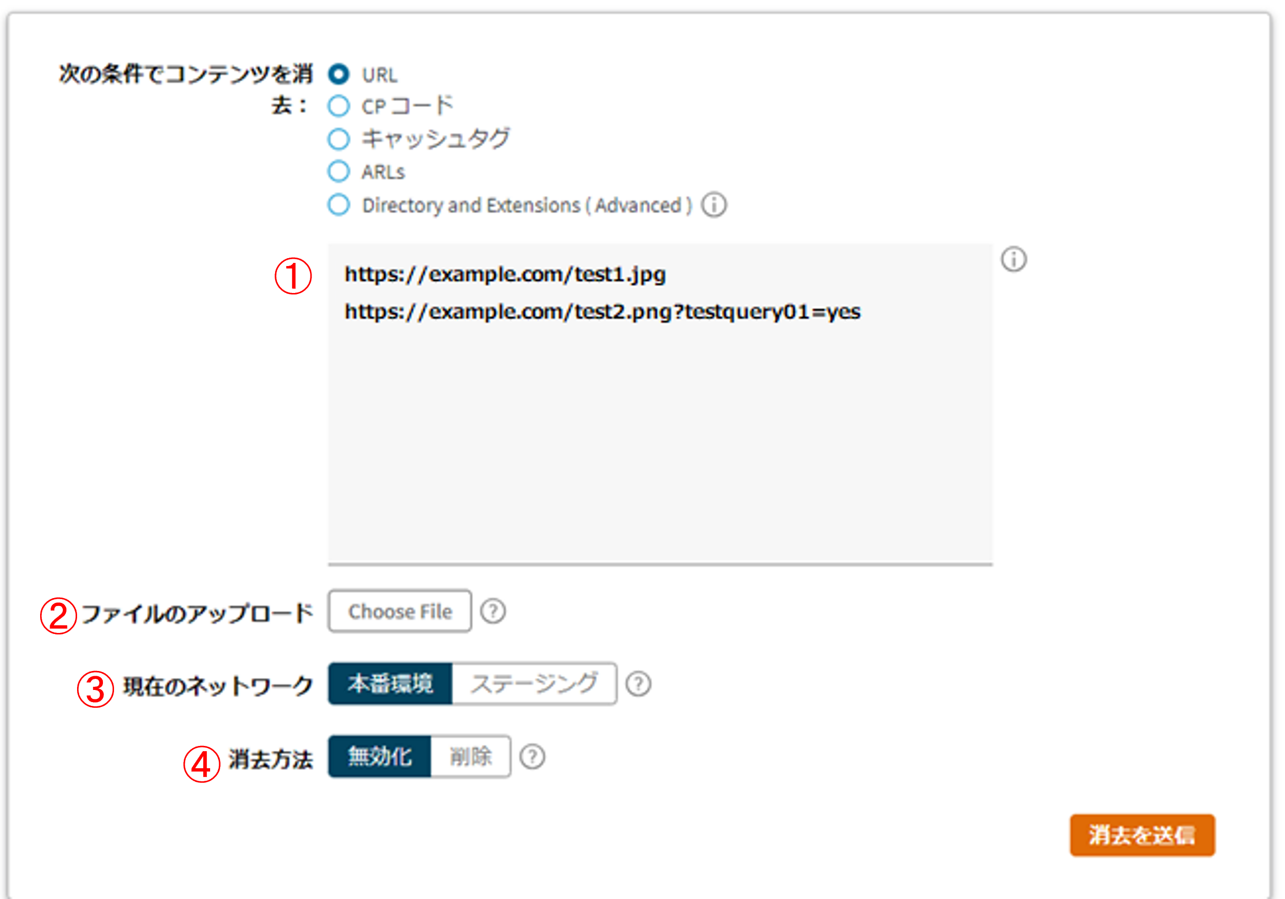Viewport: 1285px width, 899px height.
Task: Set purge method to 削除
Action: [470, 756]
